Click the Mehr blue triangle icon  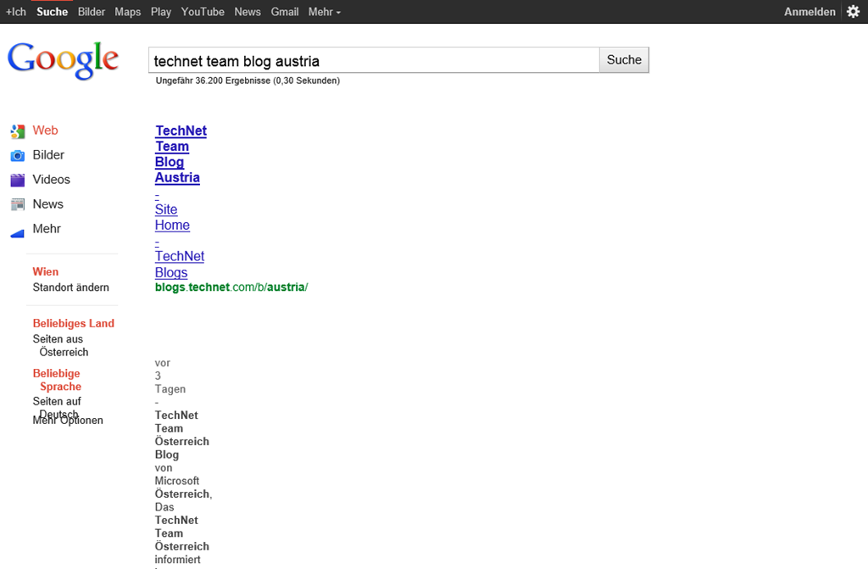(x=18, y=230)
